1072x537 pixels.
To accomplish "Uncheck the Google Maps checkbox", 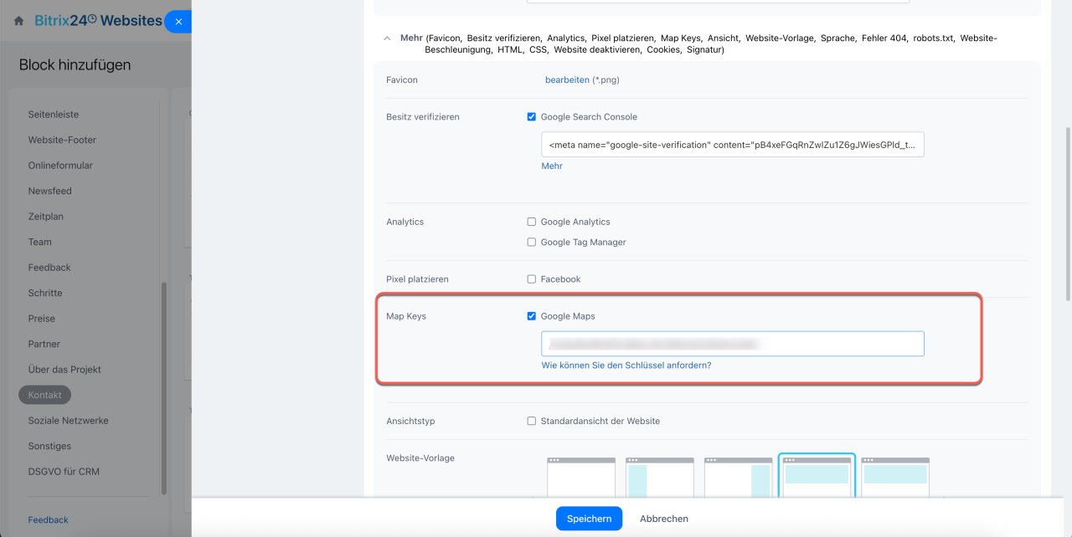I will click(x=531, y=316).
